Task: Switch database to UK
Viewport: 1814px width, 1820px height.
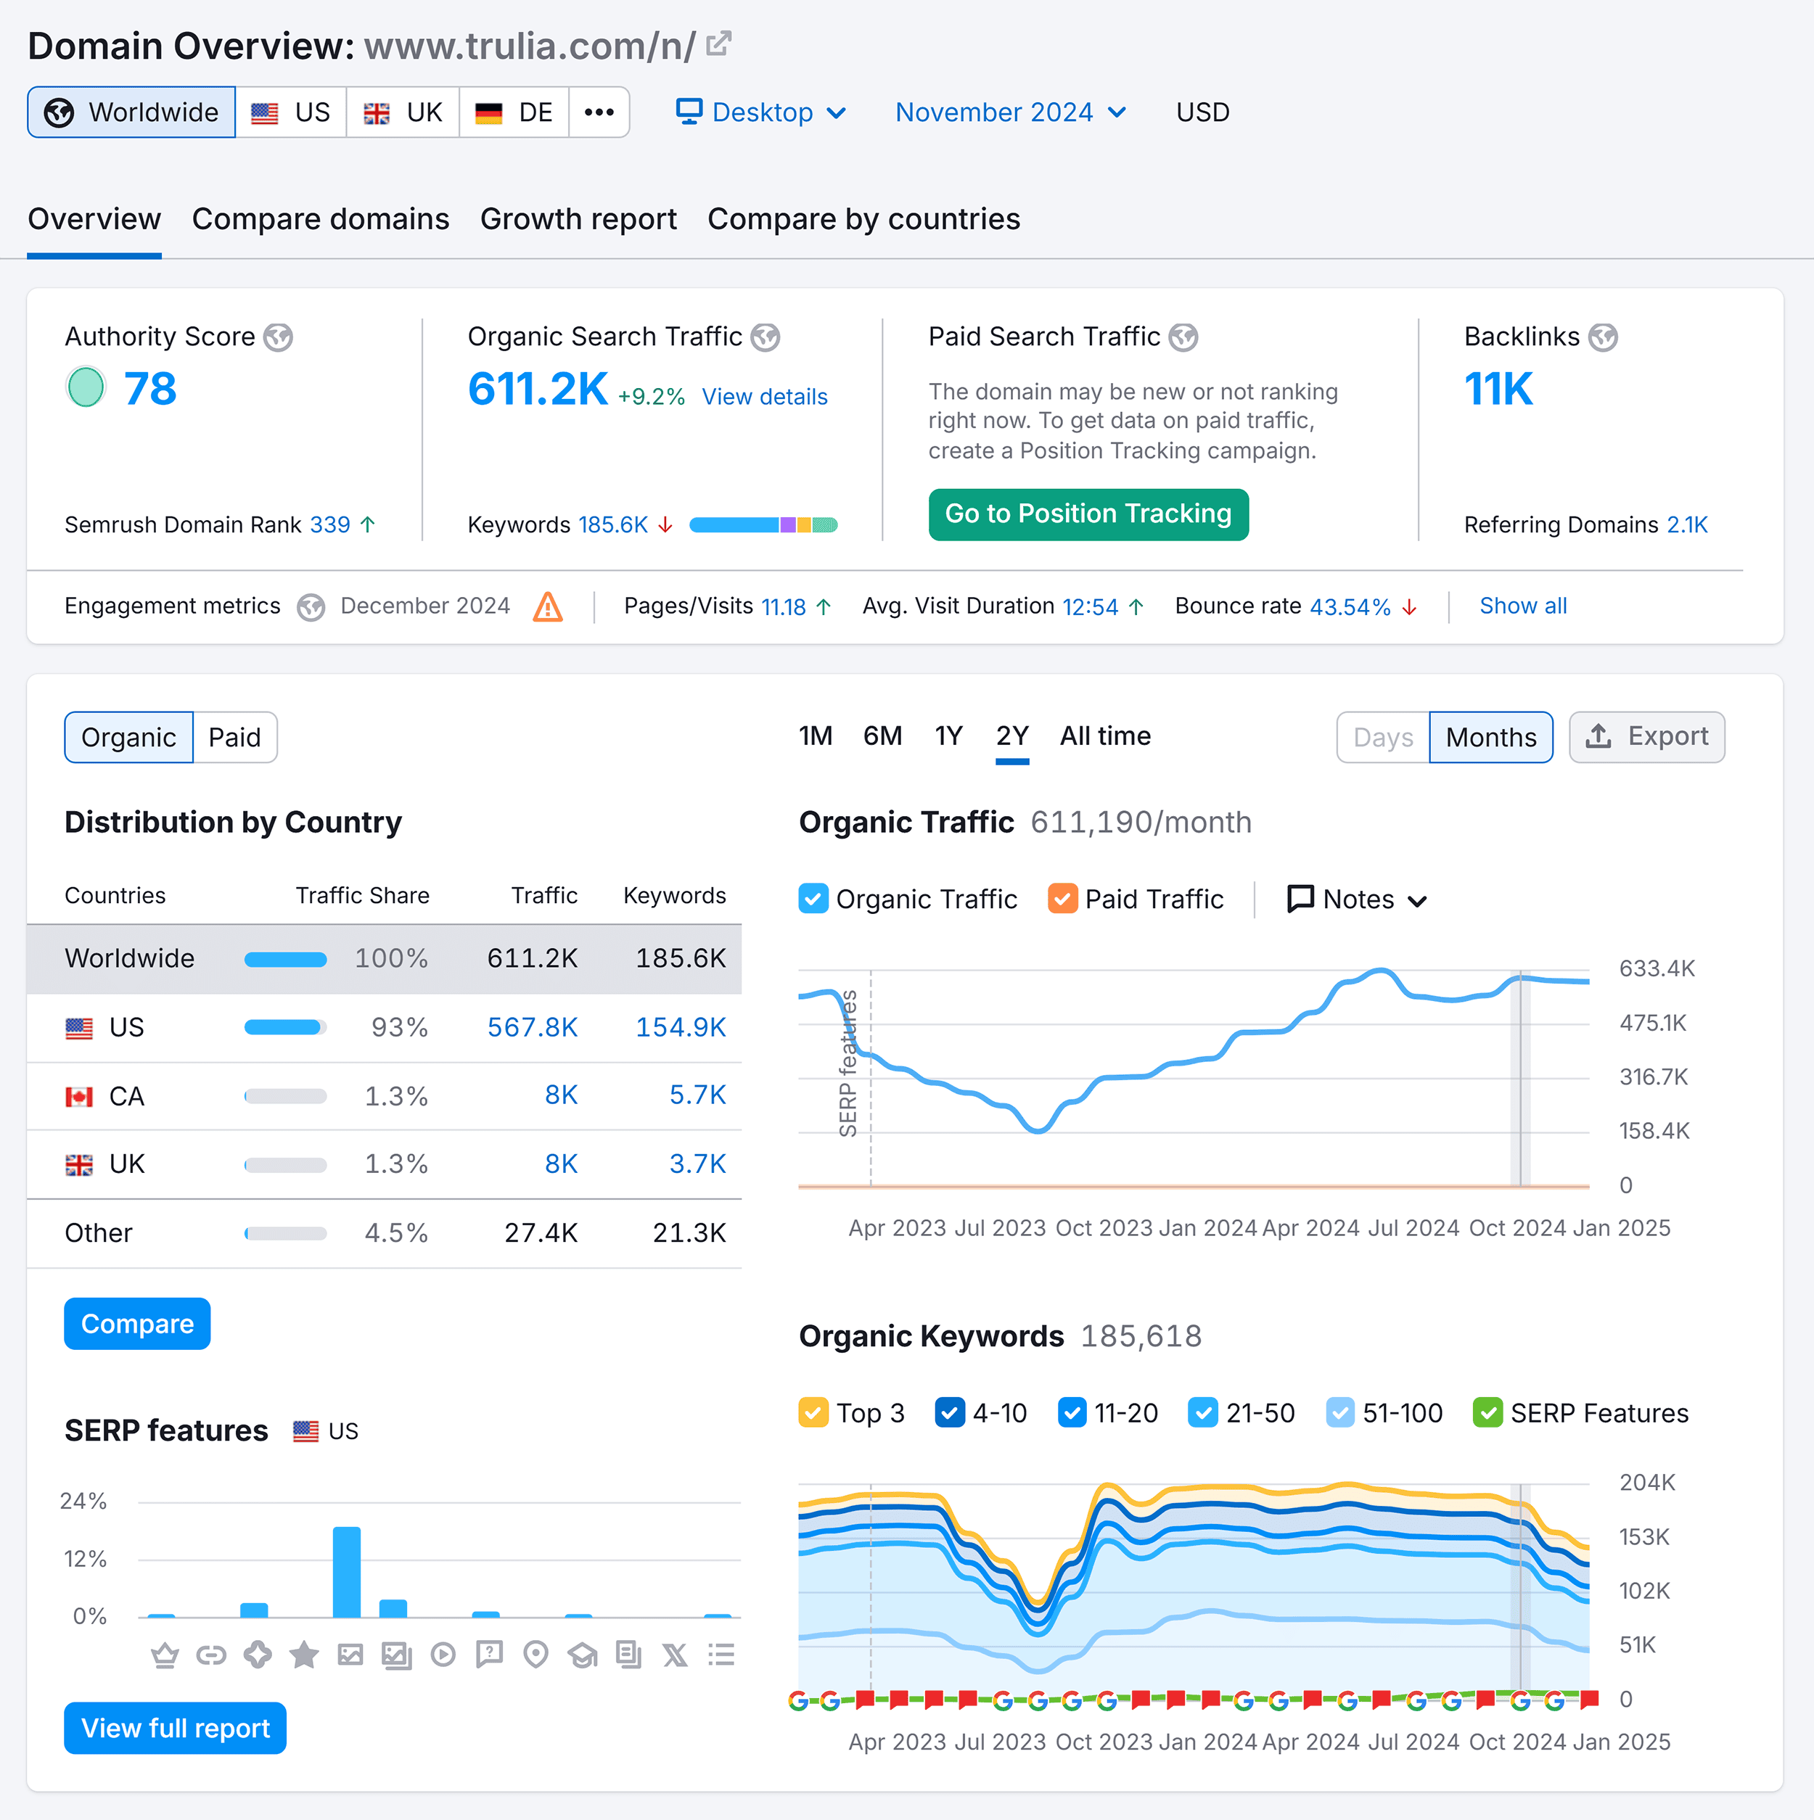Action: click(403, 112)
